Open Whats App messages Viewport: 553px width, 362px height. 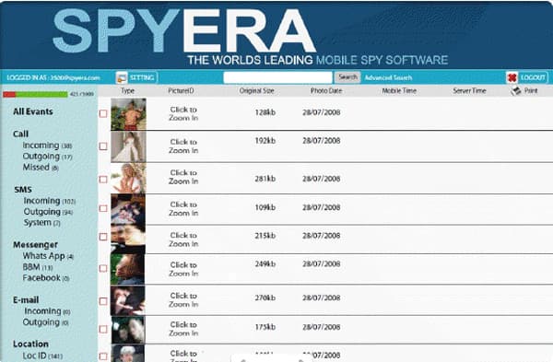coord(48,256)
